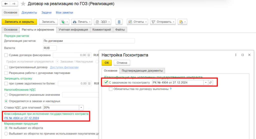
Task: Click the question mark help icon
Action: tap(170, 89)
